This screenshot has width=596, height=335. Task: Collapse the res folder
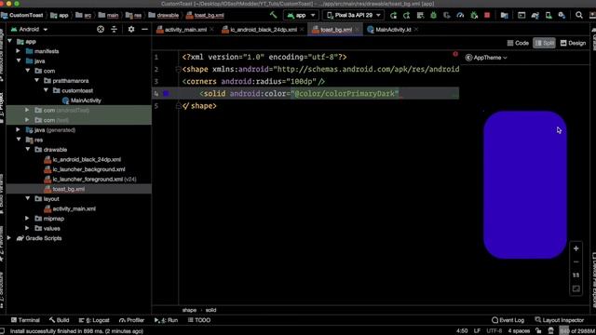(19, 140)
